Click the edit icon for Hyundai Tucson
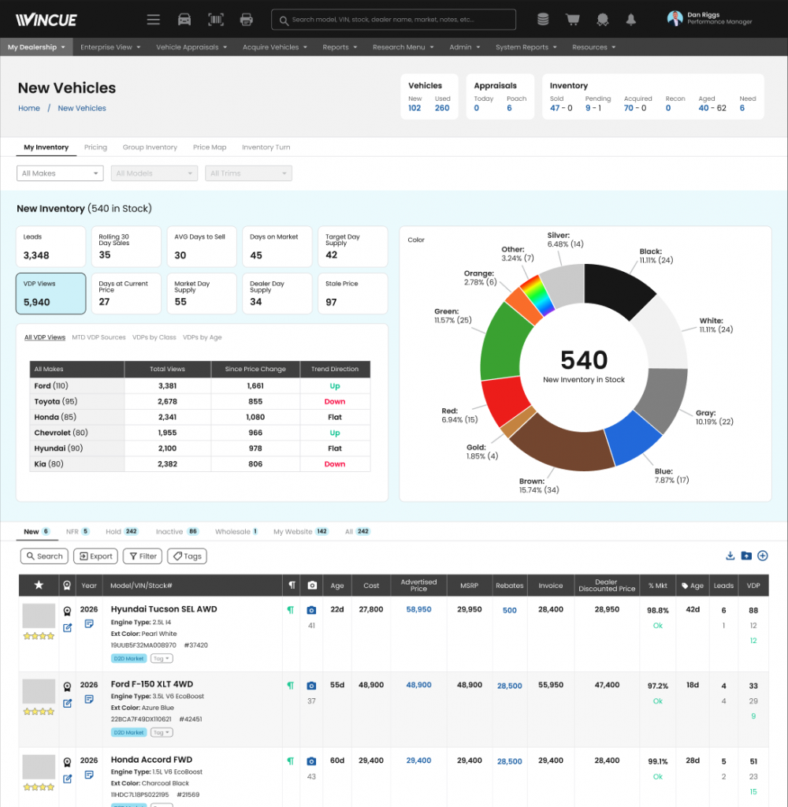 68,628
